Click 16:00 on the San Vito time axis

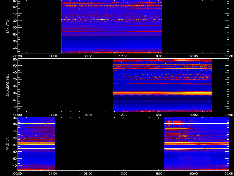click(159, 56)
